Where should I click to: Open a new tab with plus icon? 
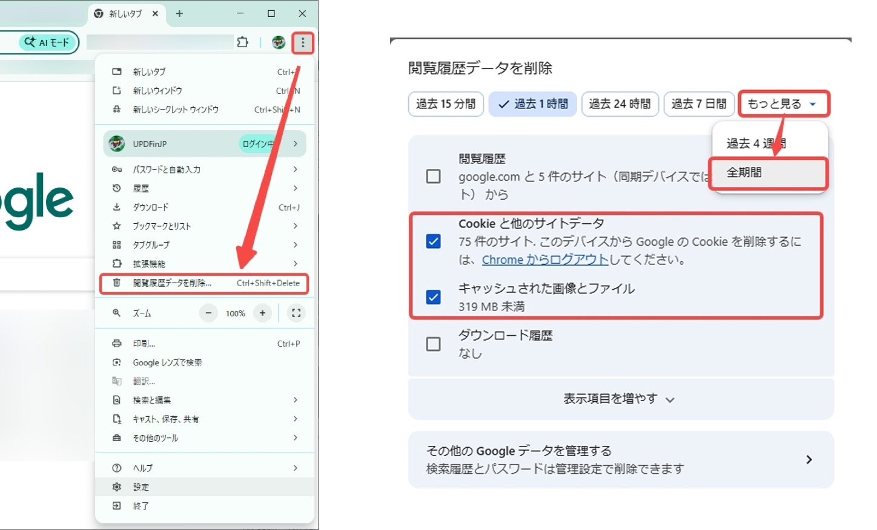[179, 13]
